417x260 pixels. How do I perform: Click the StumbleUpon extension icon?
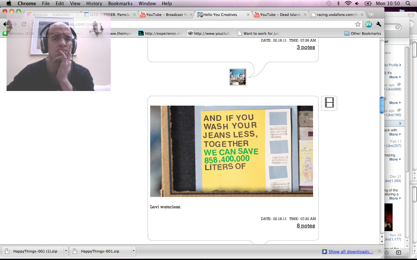pyautogui.click(x=368, y=24)
